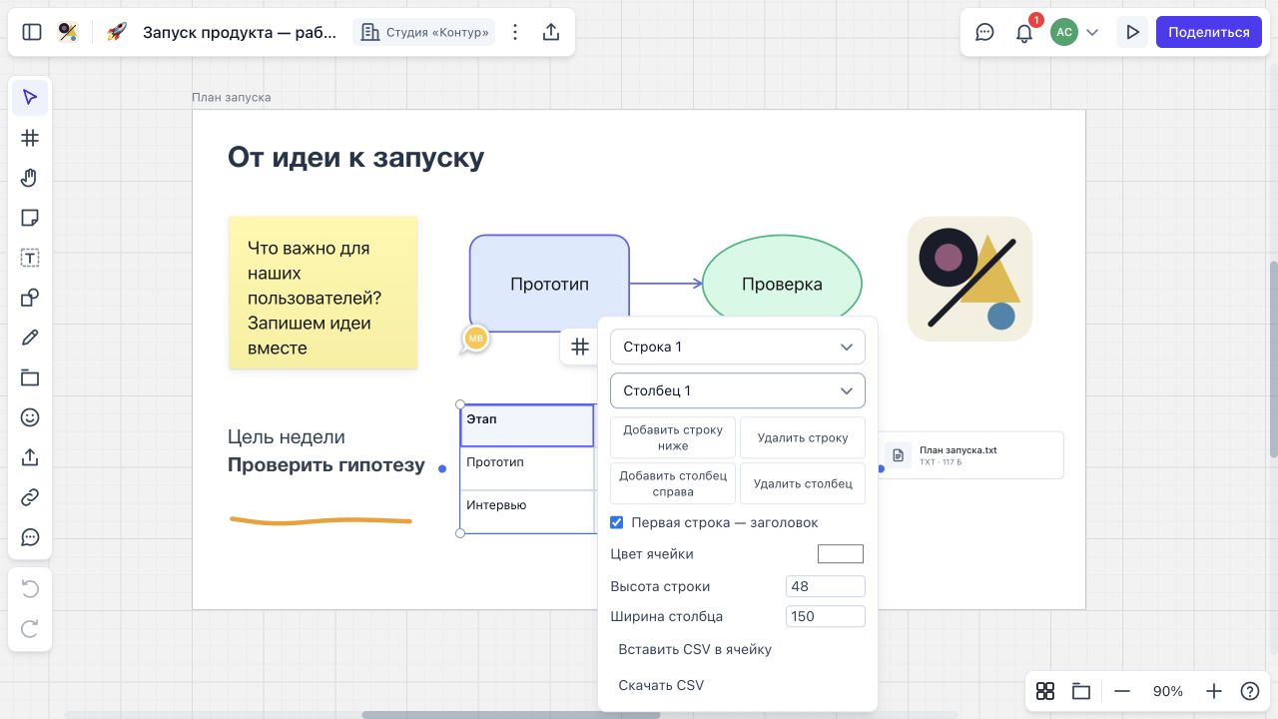Open the frames panel icon at bottom
Image resolution: width=1278 pixels, height=719 pixels.
coord(1080,691)
